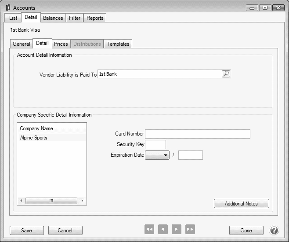Viewport: 289px width, 242px height.
Task: Open the help question mark icon
Action: (x=274, y=230)
